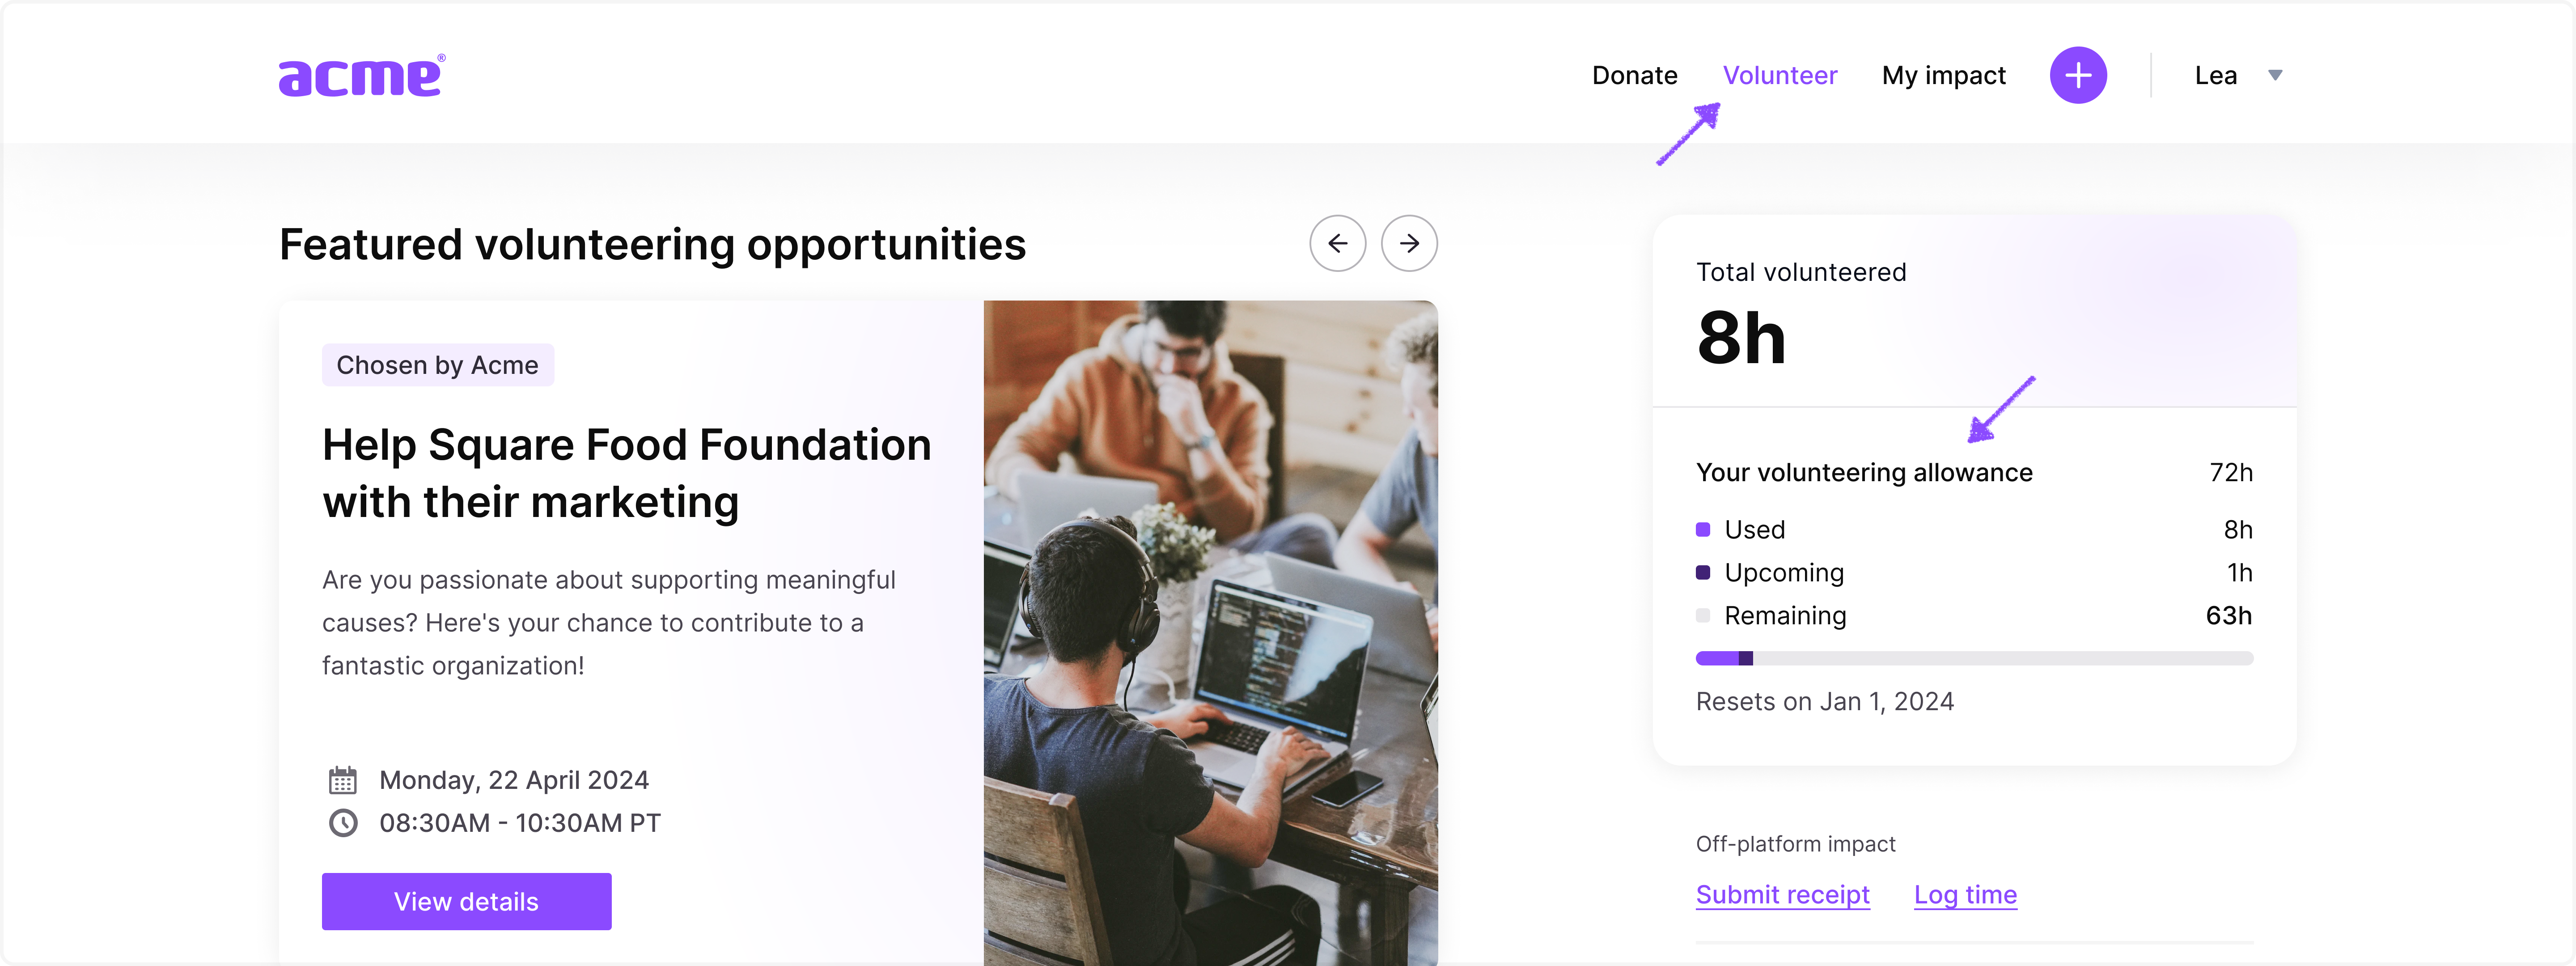
Task: Follow the Log time link
Action: [1964, 894]
